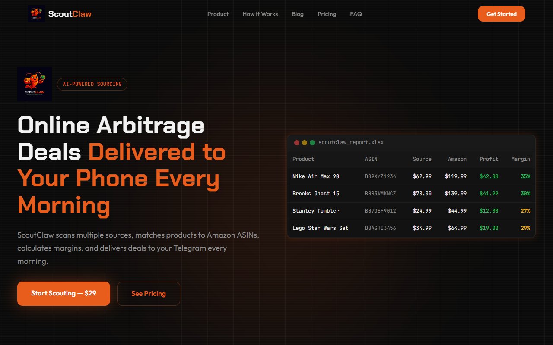Screen dimensions: 553x345
Task: Click the Profit column header
Action: (489, 159)
